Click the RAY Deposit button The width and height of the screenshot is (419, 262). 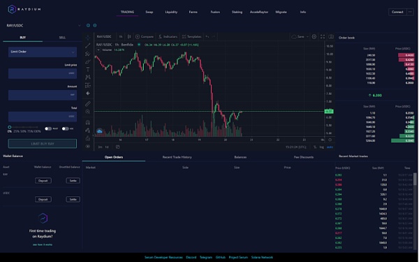click(x=43, y=181)
